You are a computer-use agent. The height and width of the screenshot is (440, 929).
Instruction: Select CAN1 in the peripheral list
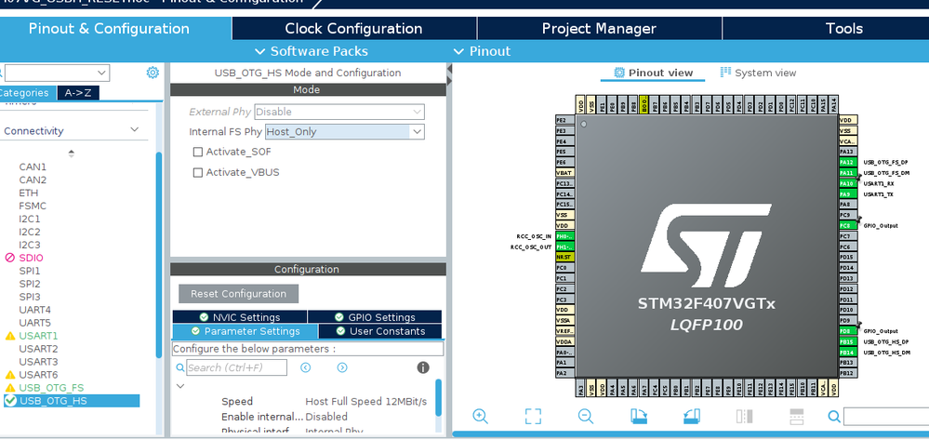[x=33, y=167]
